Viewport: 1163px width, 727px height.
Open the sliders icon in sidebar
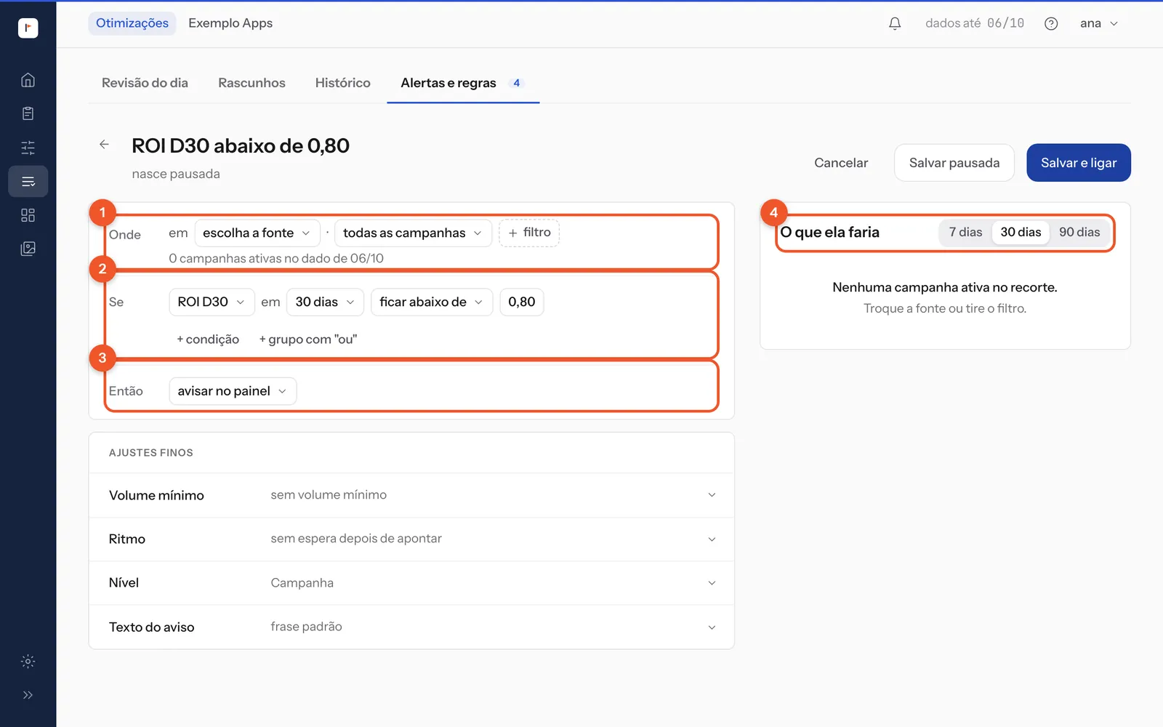(28, 148)
